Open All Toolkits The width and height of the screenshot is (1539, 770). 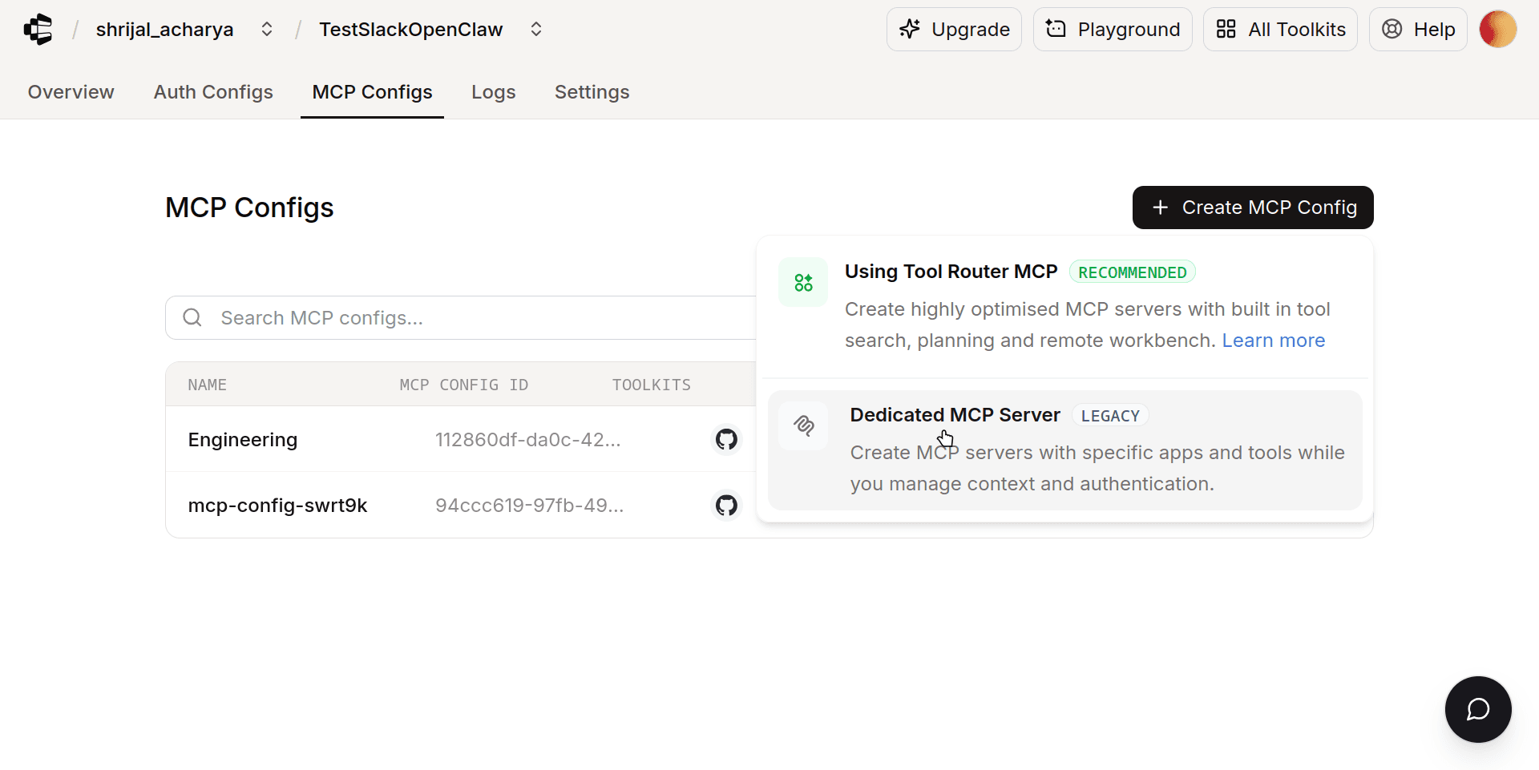(x=1280, y=30)
